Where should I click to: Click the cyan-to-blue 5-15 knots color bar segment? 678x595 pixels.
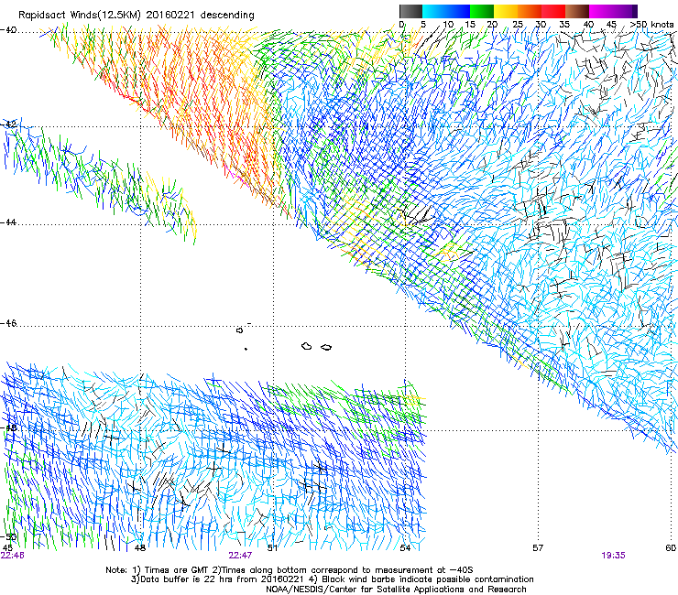446,11
